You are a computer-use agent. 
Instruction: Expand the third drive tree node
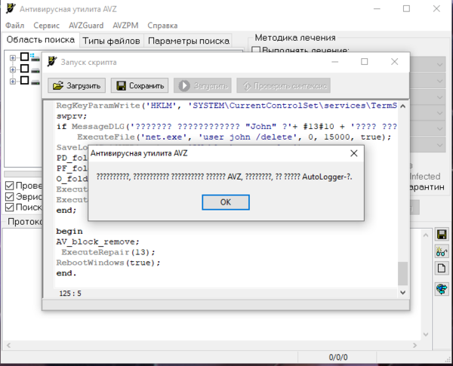tap(12, 82)
